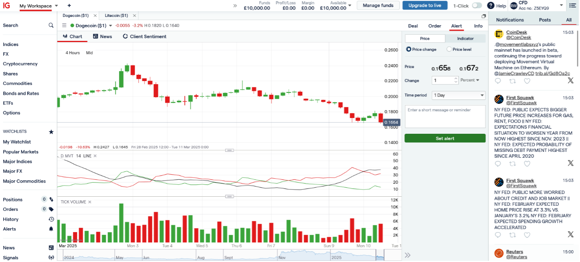Expand the Percent unit dropdown
Image resolution: width=580 pixels, height=262 pixels.
click(x=470, y=80)
